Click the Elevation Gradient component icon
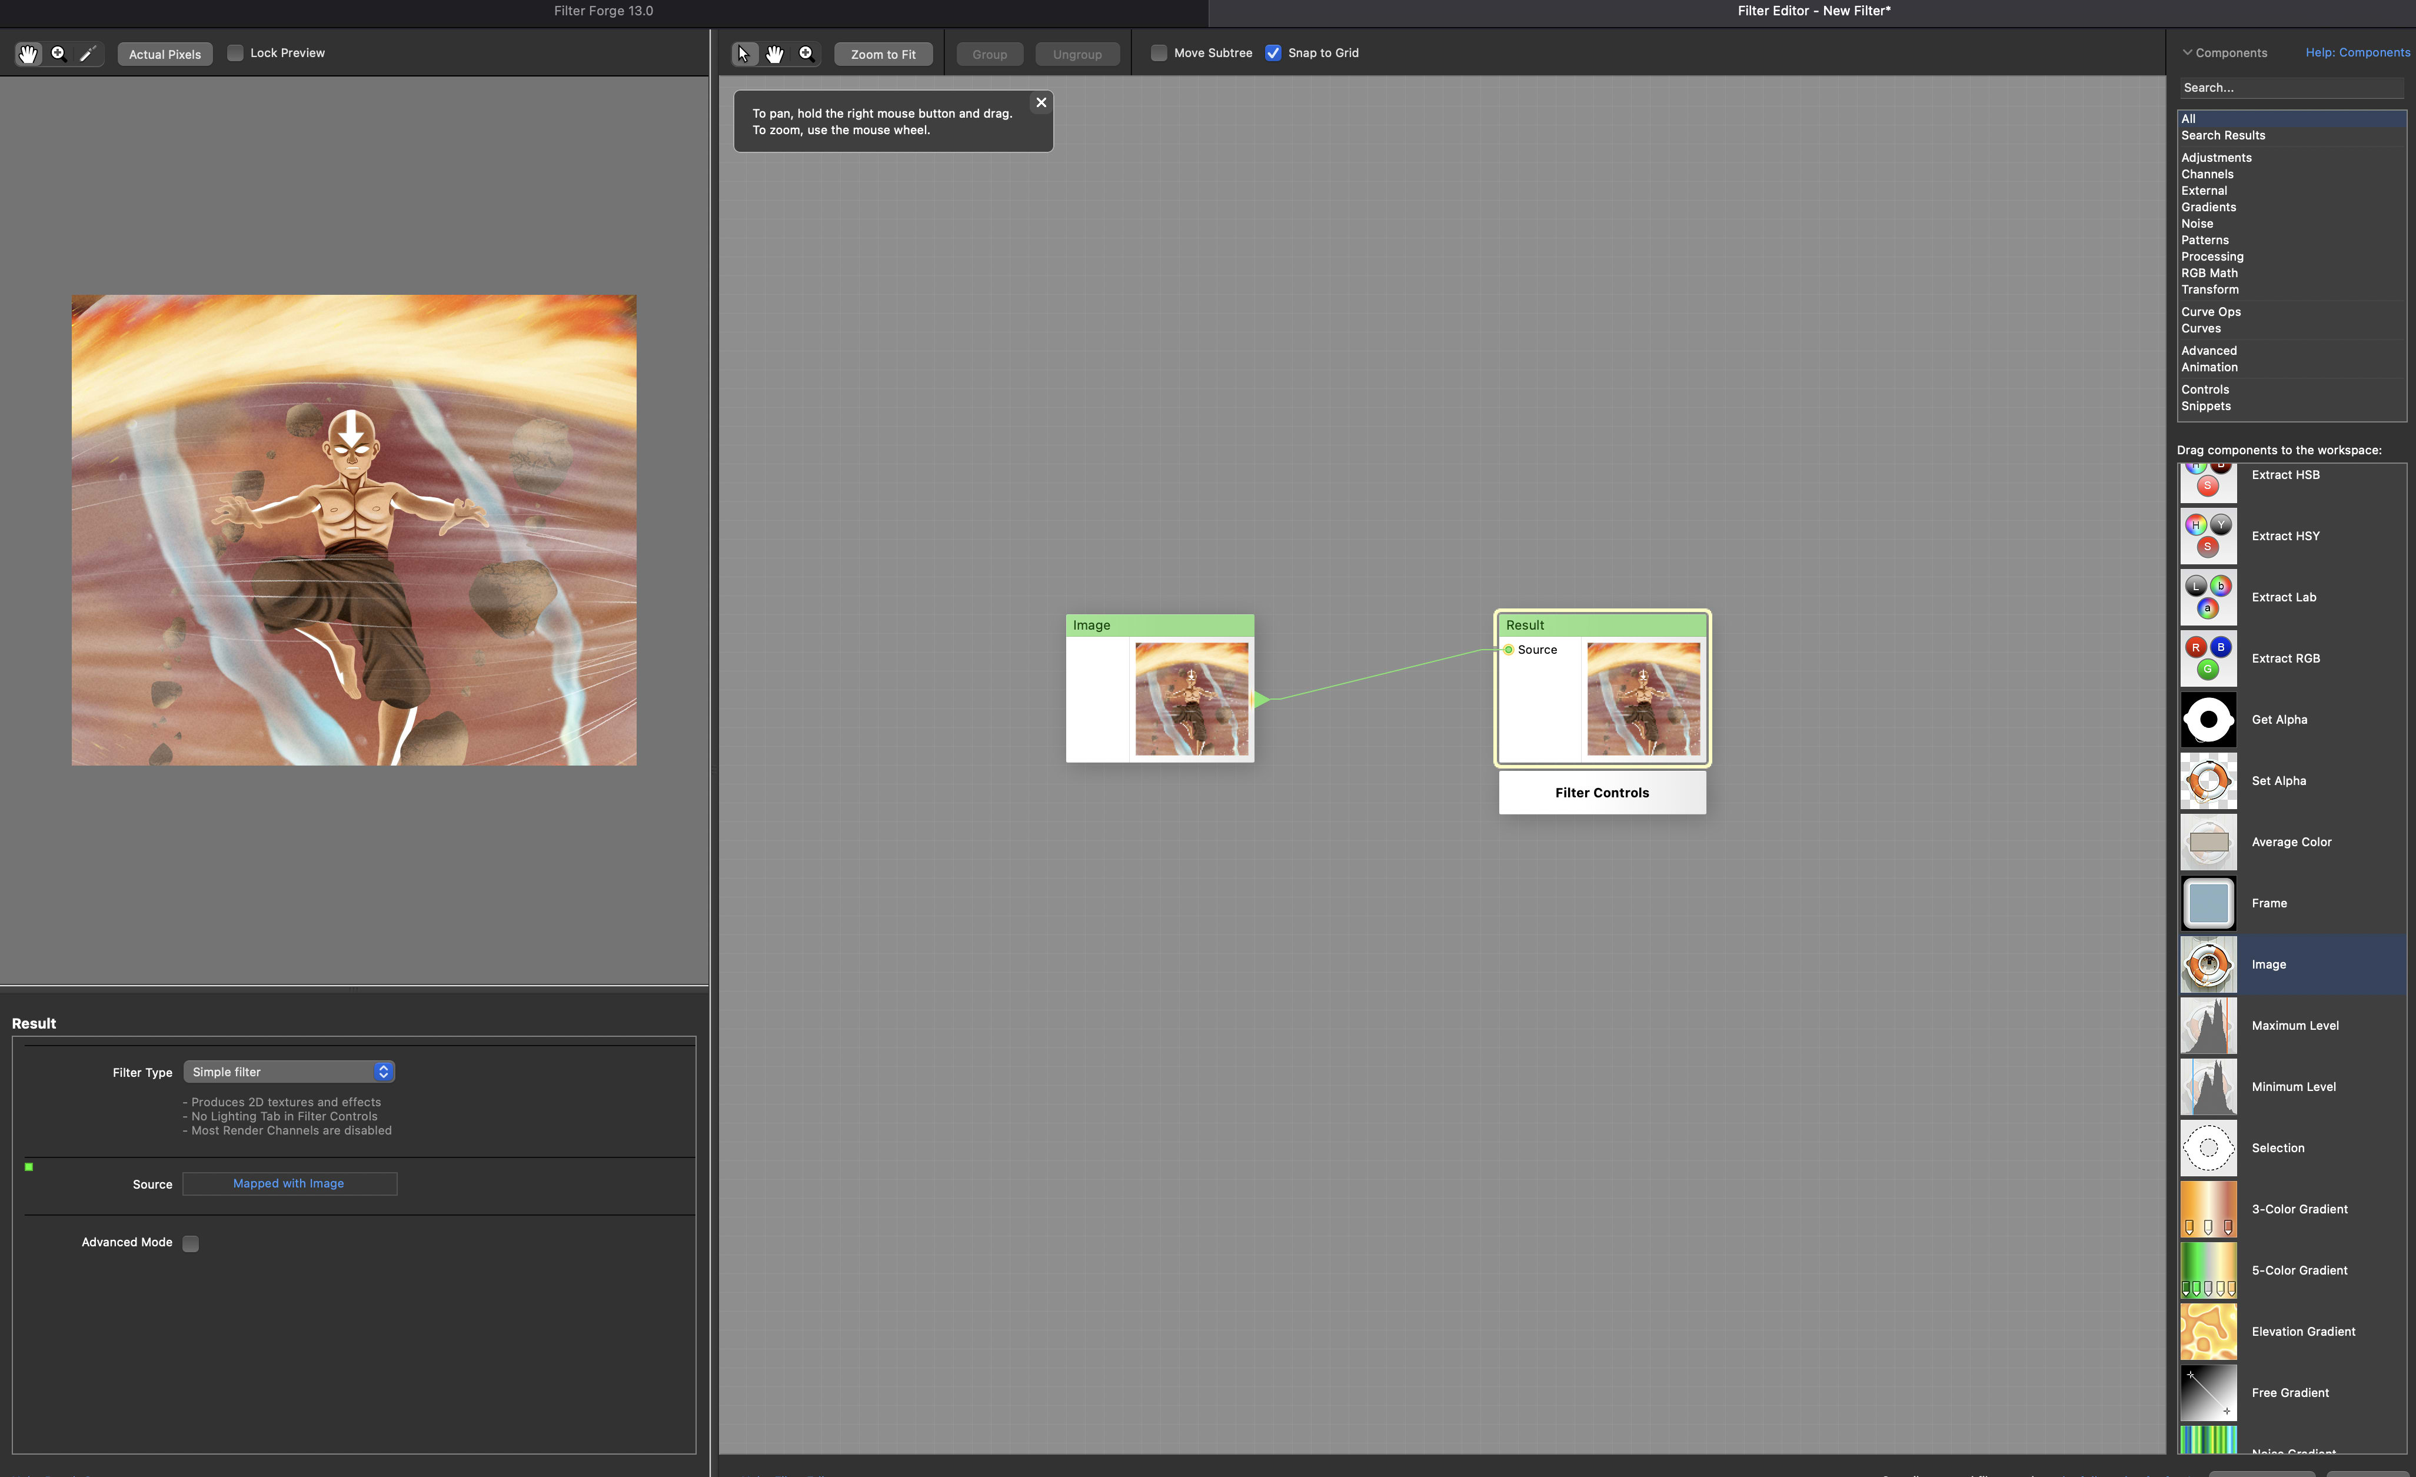Image resolution: width=2416 pixels, height=1477 pixels. point(2208,1331)
